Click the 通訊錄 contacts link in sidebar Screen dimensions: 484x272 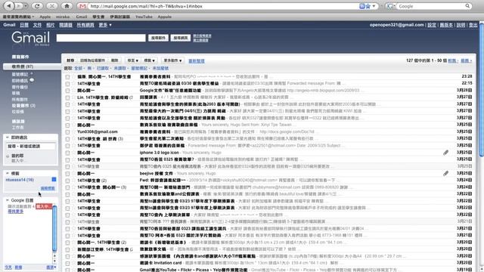18,121
